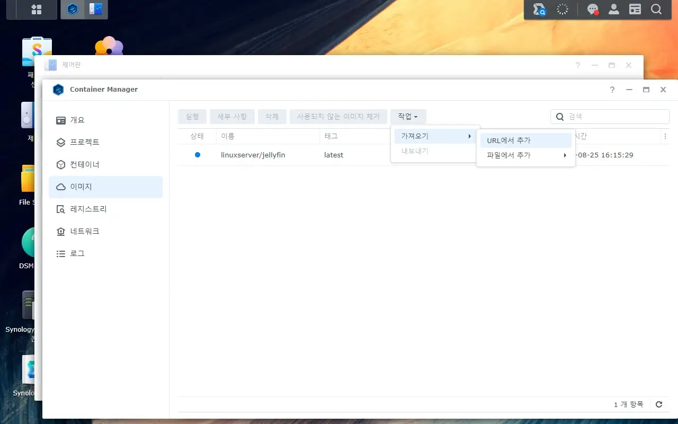Choose the 내보내기 menu entry

[435, 151]
